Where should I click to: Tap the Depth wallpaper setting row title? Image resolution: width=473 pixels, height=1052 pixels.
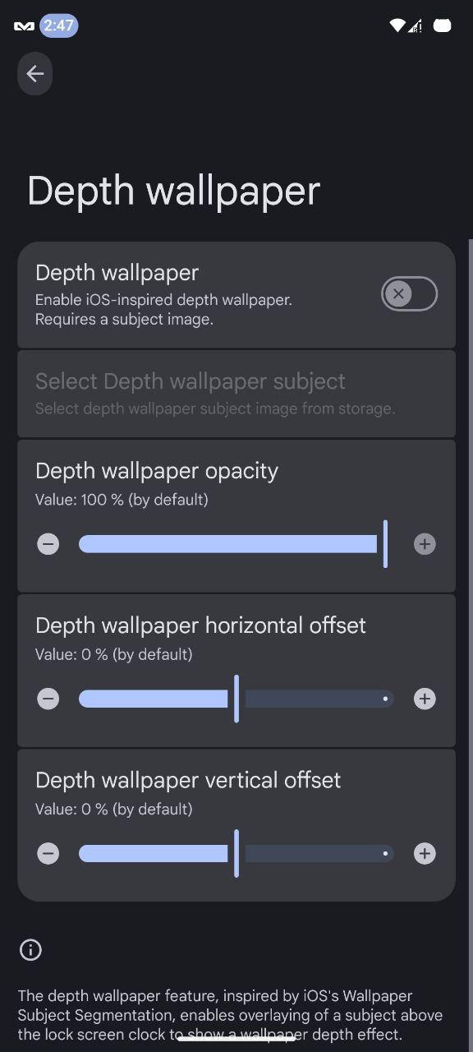[117, 273]
